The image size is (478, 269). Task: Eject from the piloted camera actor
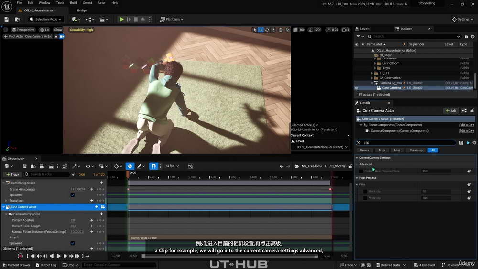click(x=56, y=37)
